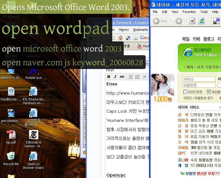Click the Back button in Internet Explorer
221x178 pixels.
(x=160, y=21)
